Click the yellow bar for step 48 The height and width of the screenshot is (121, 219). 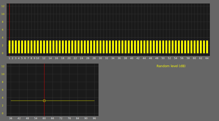(x=157, y=47)
